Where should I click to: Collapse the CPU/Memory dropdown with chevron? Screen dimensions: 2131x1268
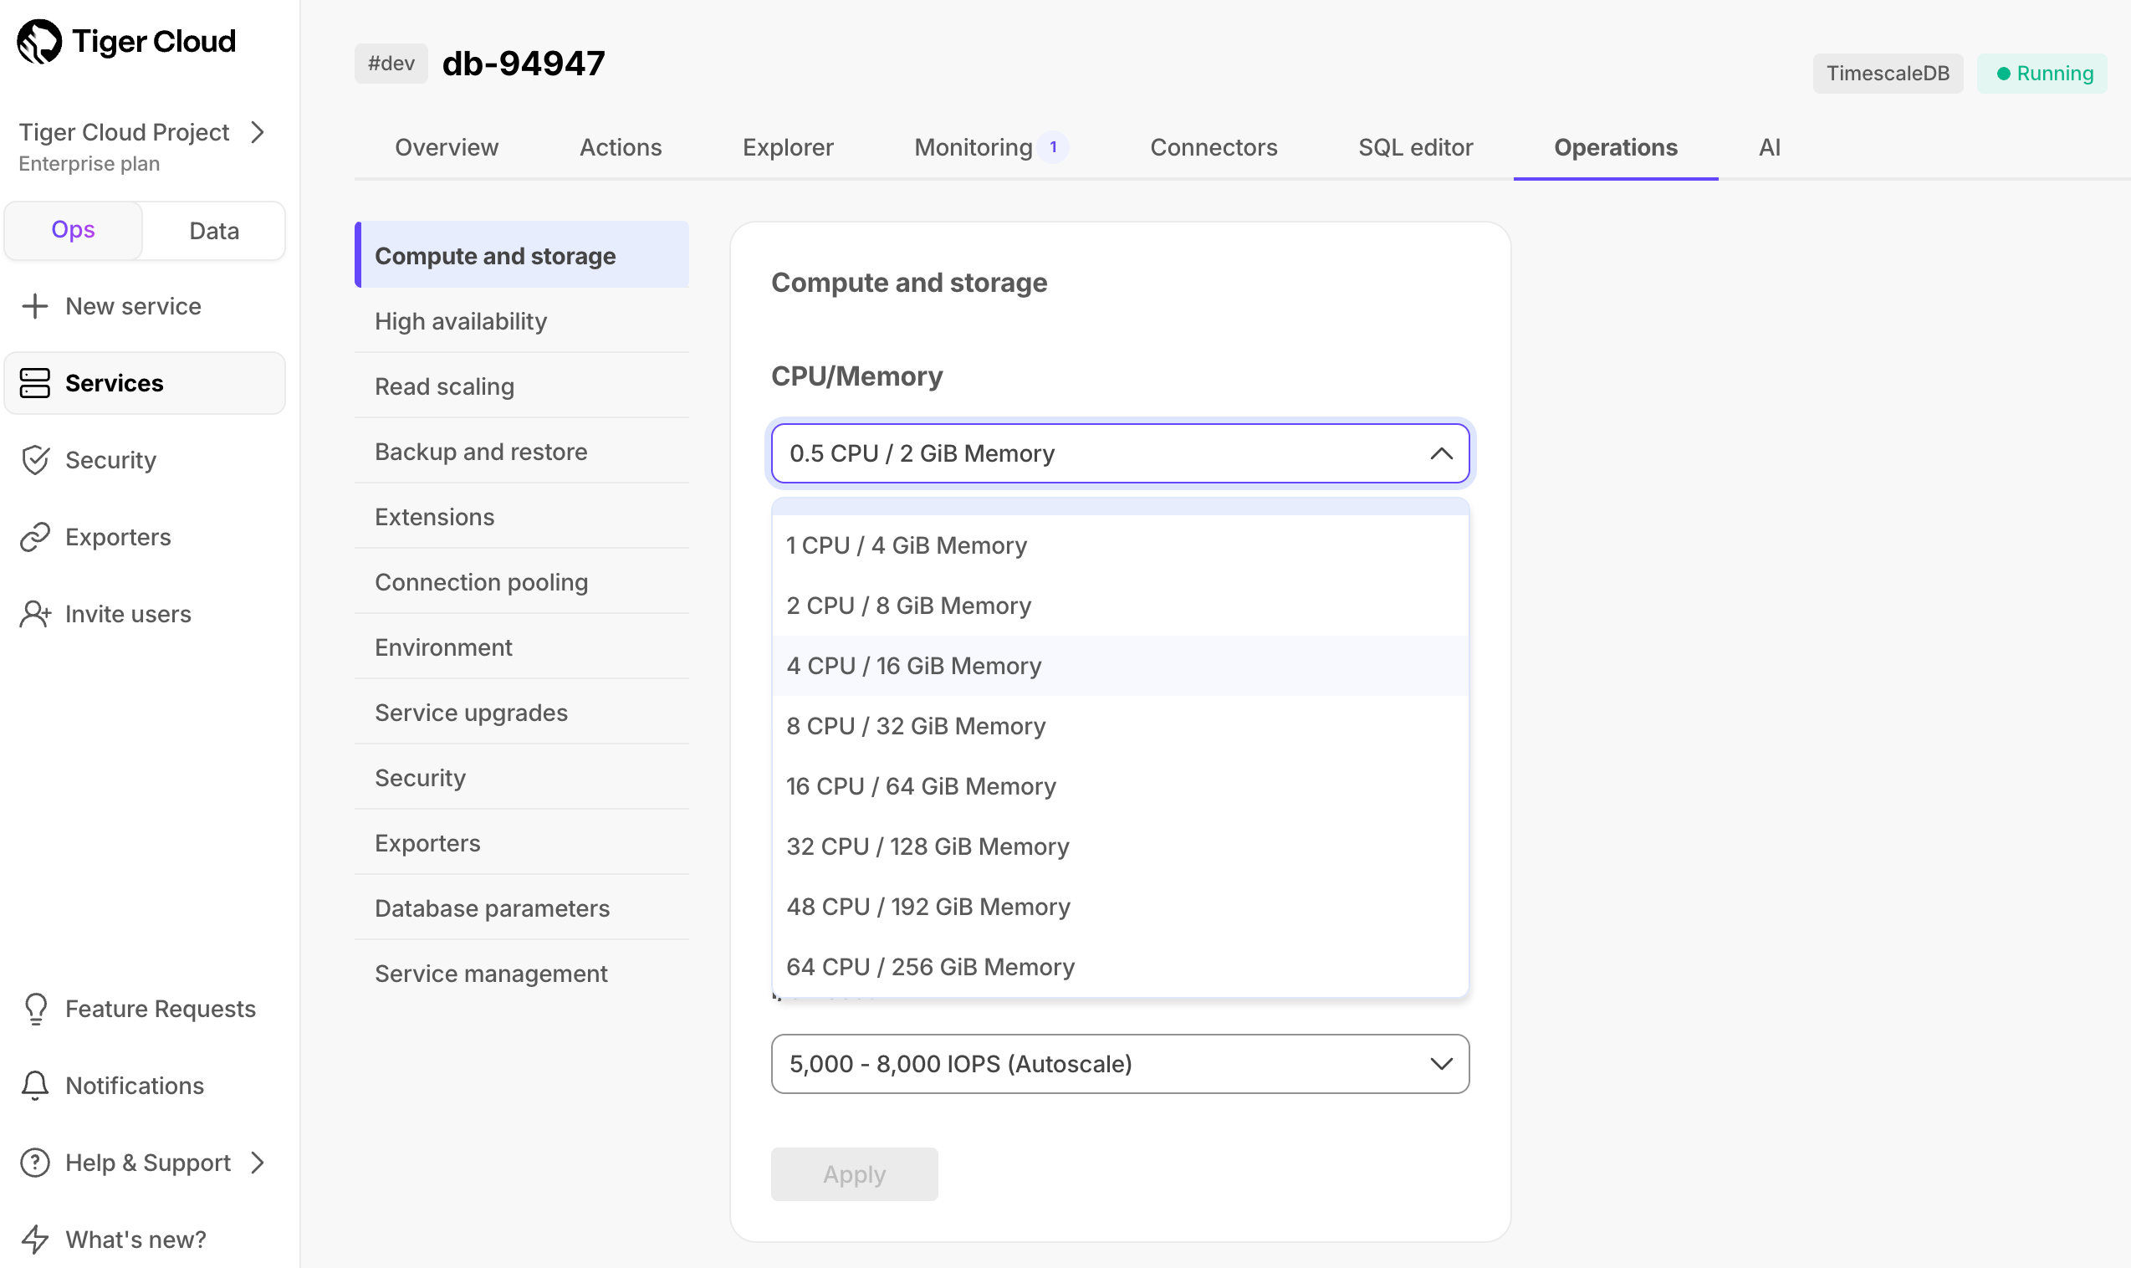click(1440, 453)
